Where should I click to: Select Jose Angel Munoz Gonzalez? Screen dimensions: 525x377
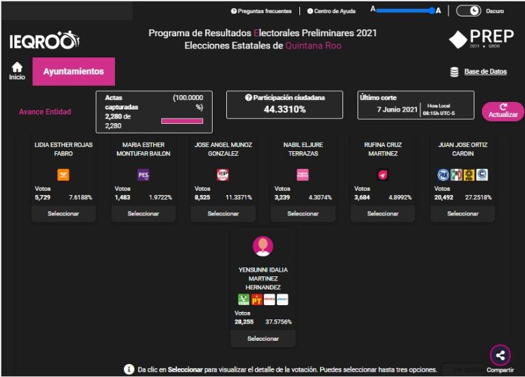tap(223, 213)
